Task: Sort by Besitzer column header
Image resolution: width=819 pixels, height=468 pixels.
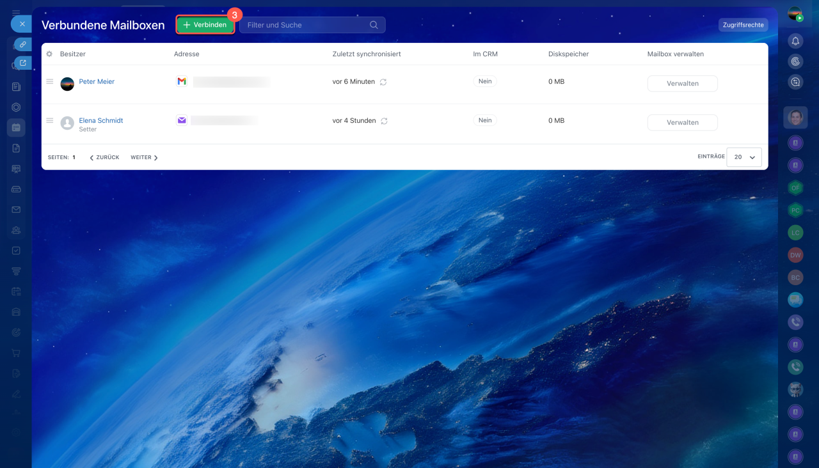Action: pyautogui.click(x=73, y=54)
